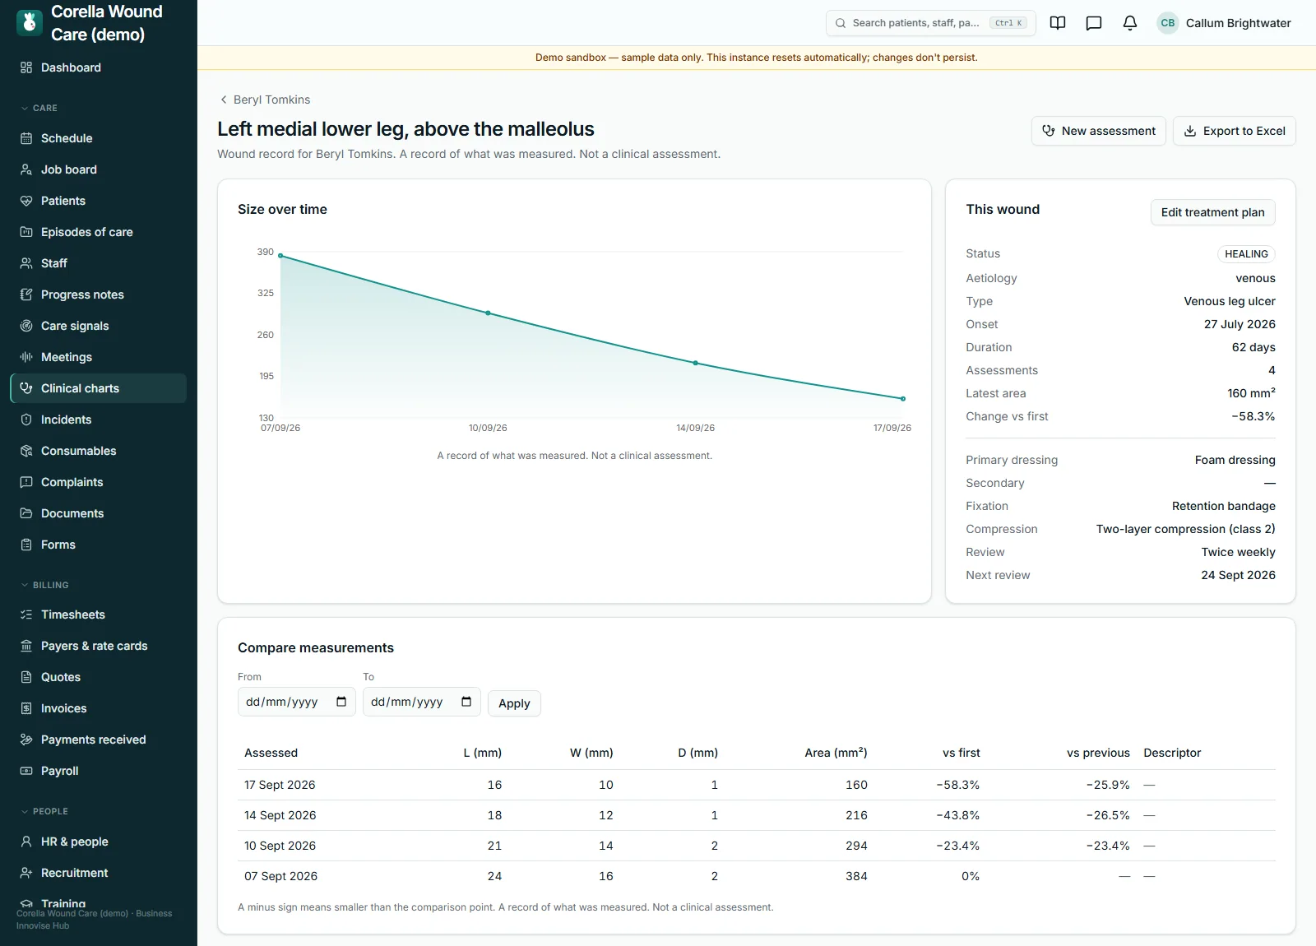
Task: Open calendar picker in From date field
Action: point(341,702)
